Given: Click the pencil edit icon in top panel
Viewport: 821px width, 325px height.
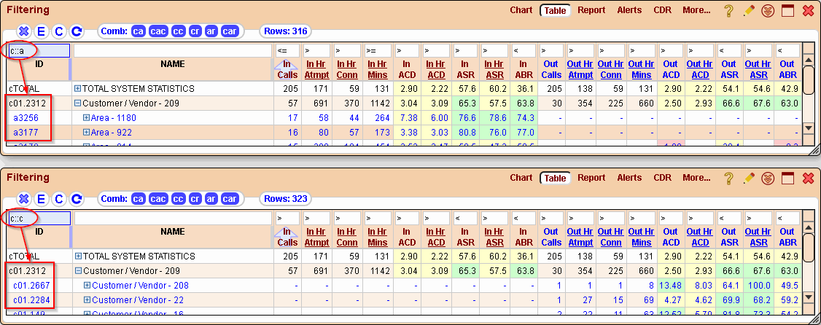Looking at the screenshot, I should [748, 11].
